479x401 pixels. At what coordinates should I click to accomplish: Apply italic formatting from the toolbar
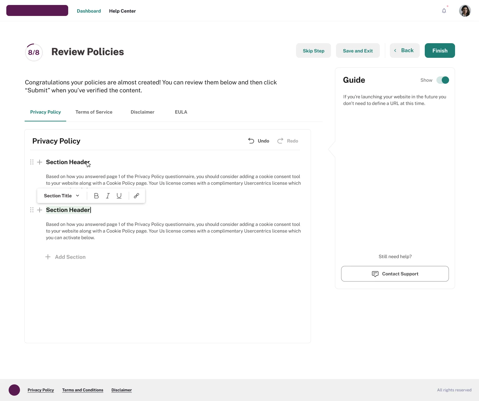[x=108, y=196]
